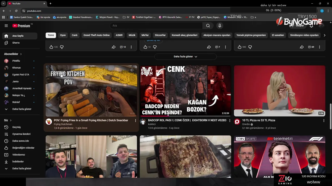Open Frying Dutchman channel avatar
The height and width of the screenshot is (186, 332).
click(x=49, y=122)
